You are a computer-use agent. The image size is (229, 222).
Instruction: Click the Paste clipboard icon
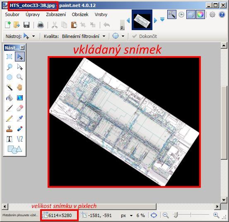pos(74,25)
